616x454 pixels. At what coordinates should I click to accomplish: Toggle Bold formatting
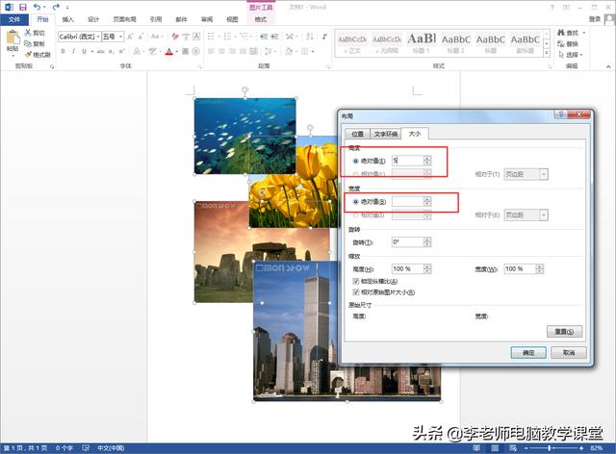coord(63,51)
